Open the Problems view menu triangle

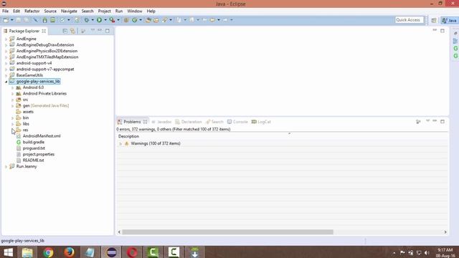pos(427,121)
